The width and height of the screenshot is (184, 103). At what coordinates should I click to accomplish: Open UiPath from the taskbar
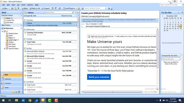click(x=23, y=100)
